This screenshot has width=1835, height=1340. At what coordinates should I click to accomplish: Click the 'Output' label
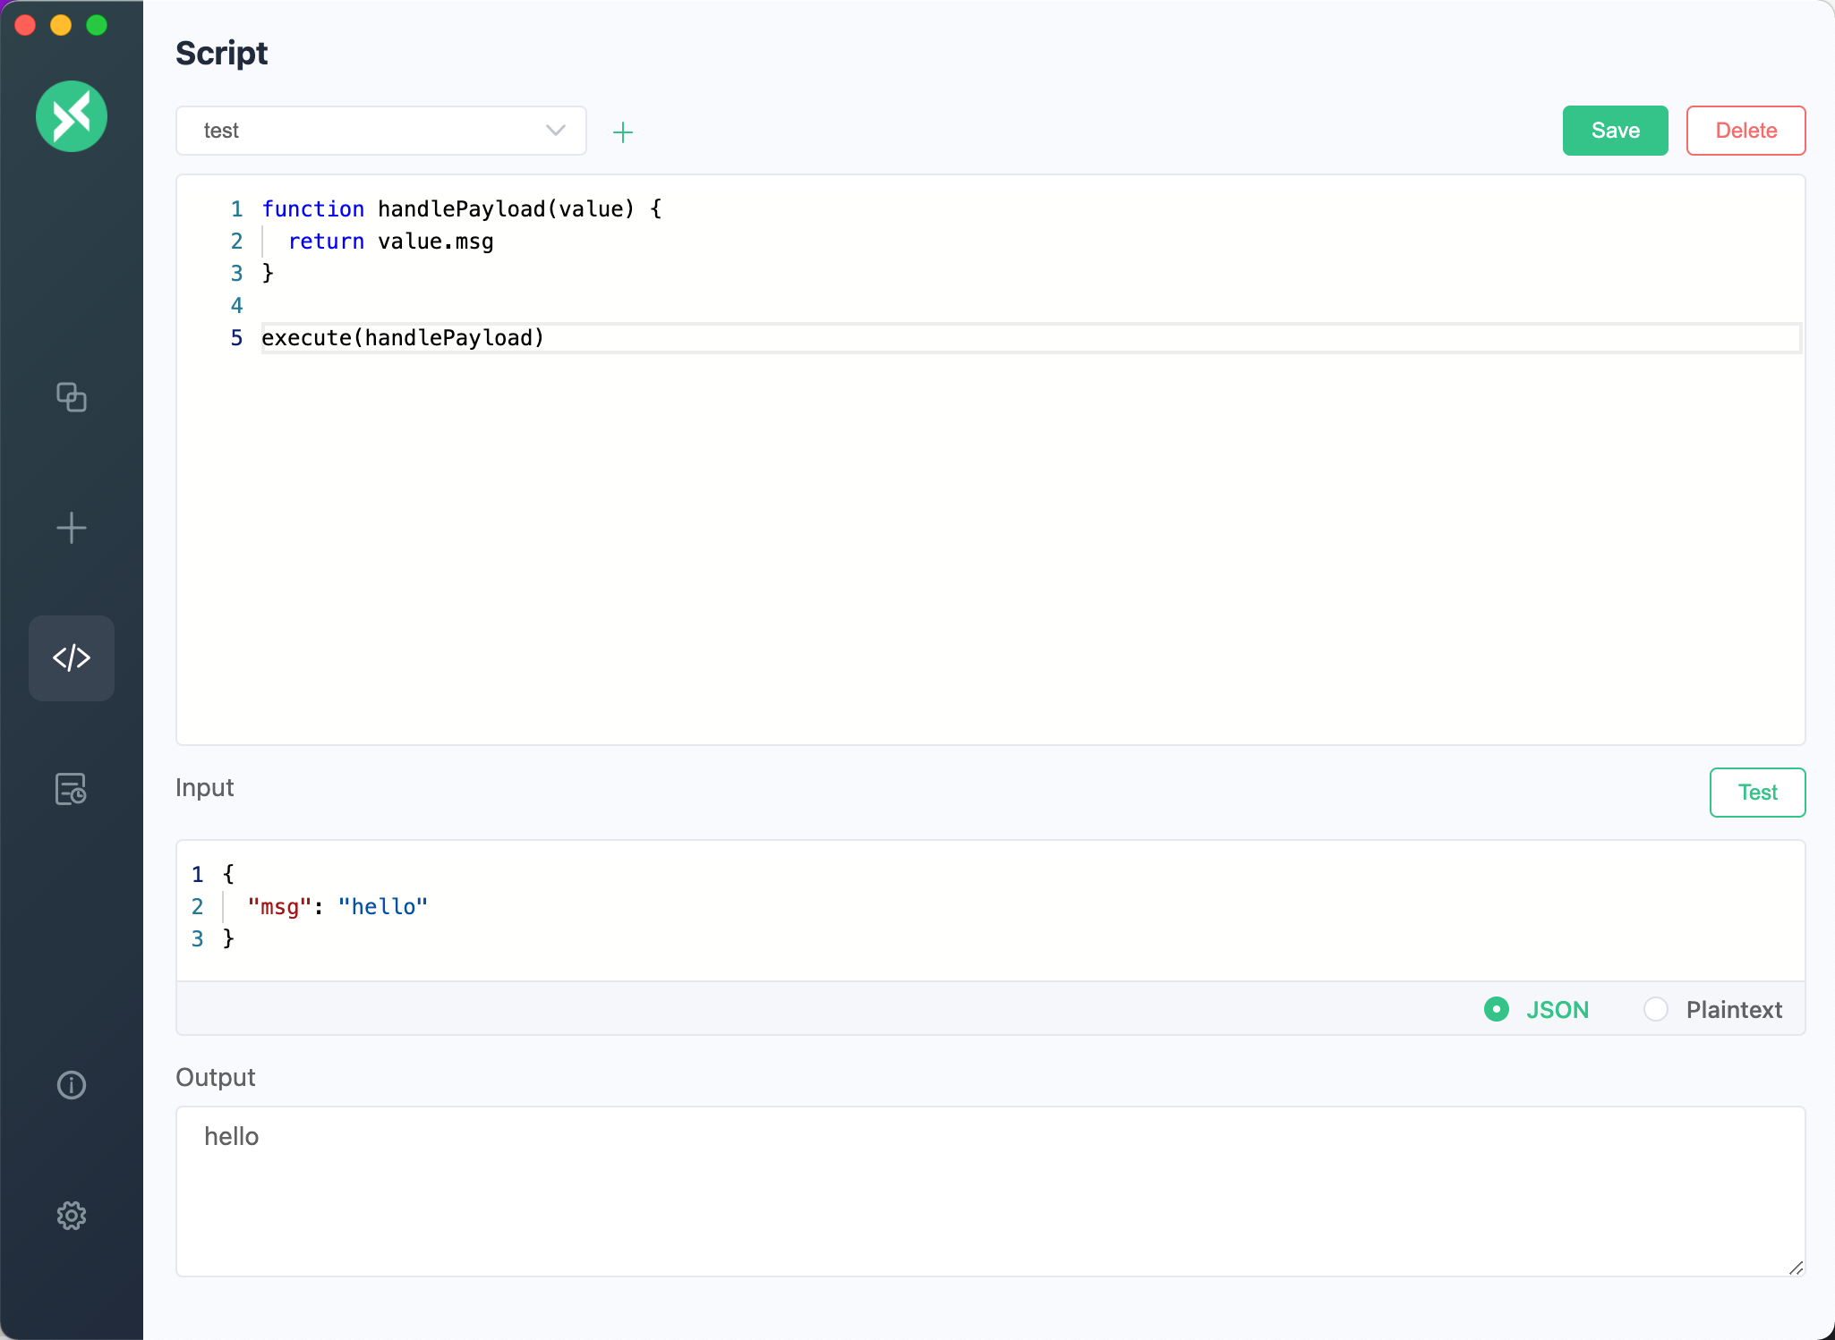[215, 1077]
